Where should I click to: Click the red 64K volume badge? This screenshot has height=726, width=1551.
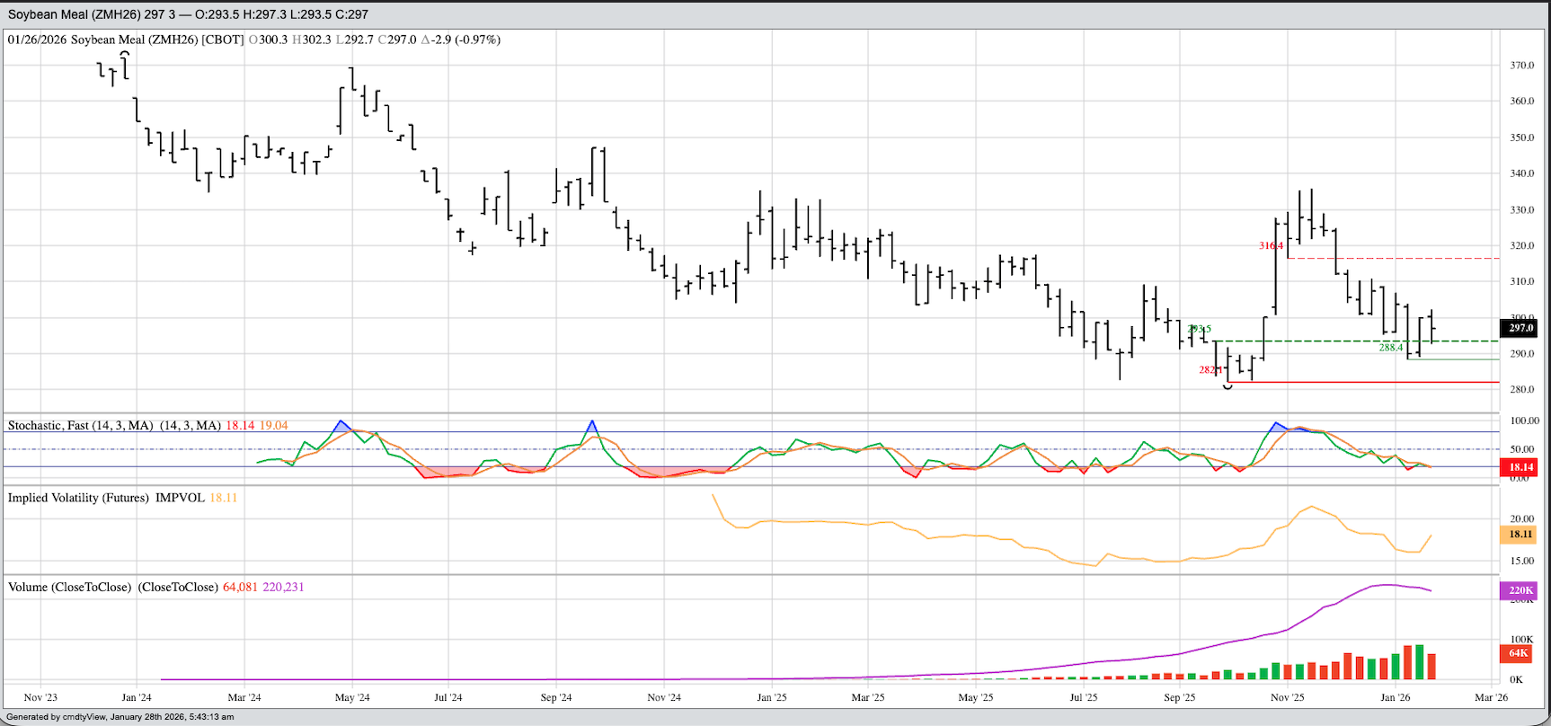[1518, 653]
